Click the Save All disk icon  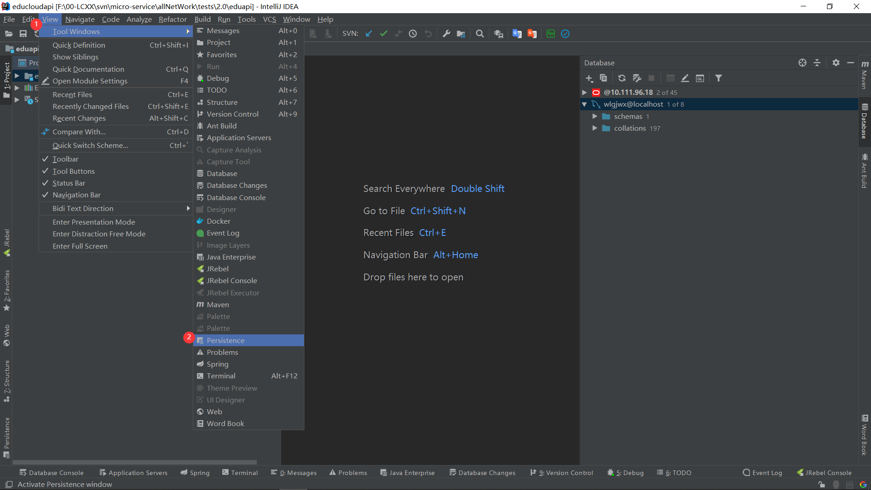pos(23,34)
